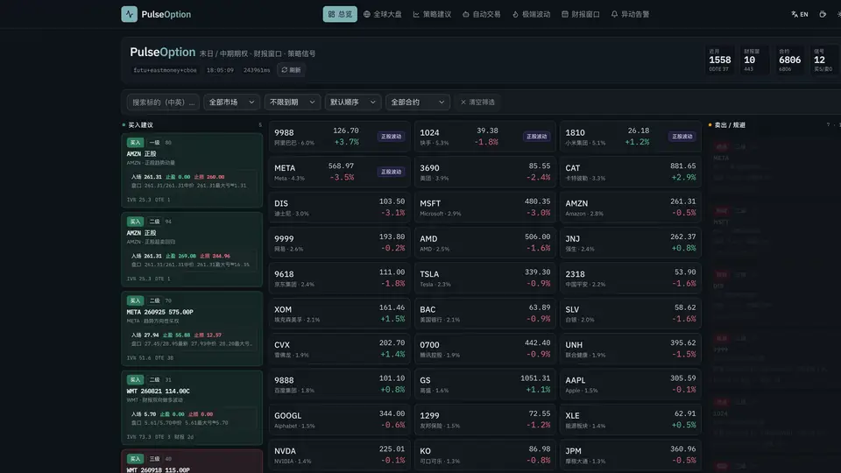
Task: Clear filters via 清空筛选
Action: [478, 102]
